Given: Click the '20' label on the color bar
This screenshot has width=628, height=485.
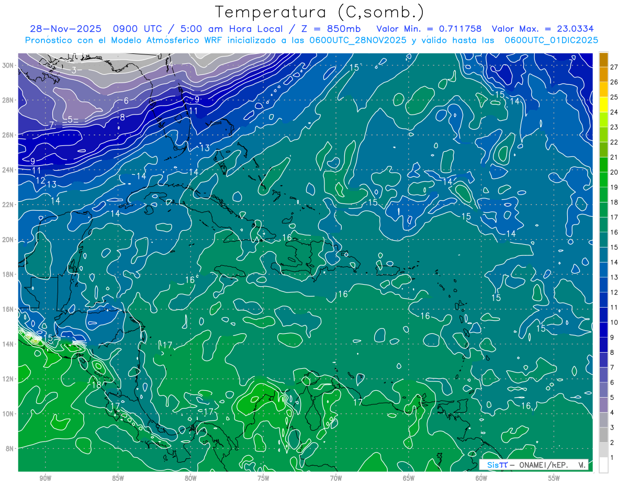Looking at the screenshot, I should pyautogui.click(x=614, y=172).
